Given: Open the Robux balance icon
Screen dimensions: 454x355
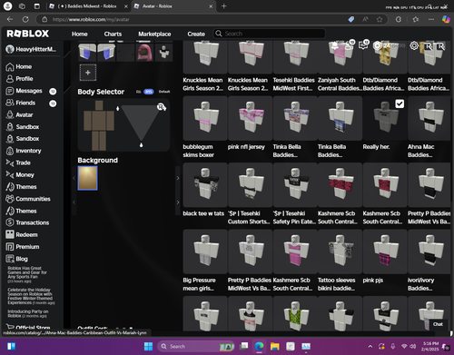Looking at the screenshot, I should [377, 45].
